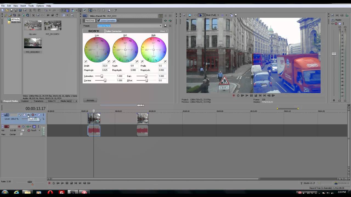
Task: Switch to the Project Media tab
Action: pos(10,101)
